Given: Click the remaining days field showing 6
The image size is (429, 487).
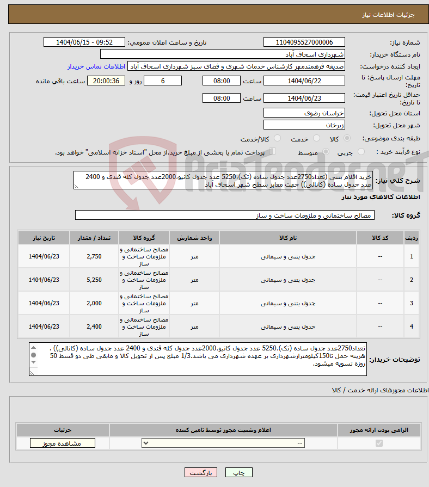Looking at the screenshot, I should pos(163,81).
